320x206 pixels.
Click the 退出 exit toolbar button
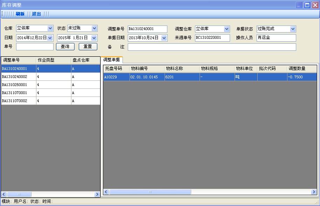coord(36,14)
